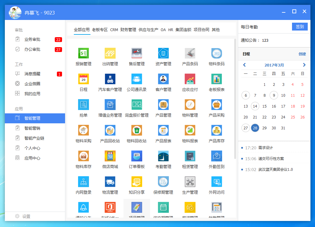The image size is (315, 227).
Task: Select March 28 on the calendar
Action: click(255, 128)
